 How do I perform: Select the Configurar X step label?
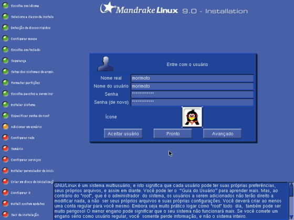tap(20, 193)
